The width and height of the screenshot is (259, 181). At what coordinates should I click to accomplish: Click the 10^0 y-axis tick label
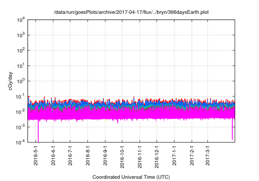pos(21,81)
